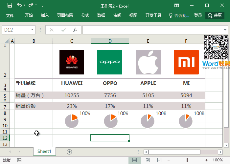Expand the Name Box dropdown
The height and width of the screenshot is (164, 230).
pyautogui.click(x=33, y=30)
